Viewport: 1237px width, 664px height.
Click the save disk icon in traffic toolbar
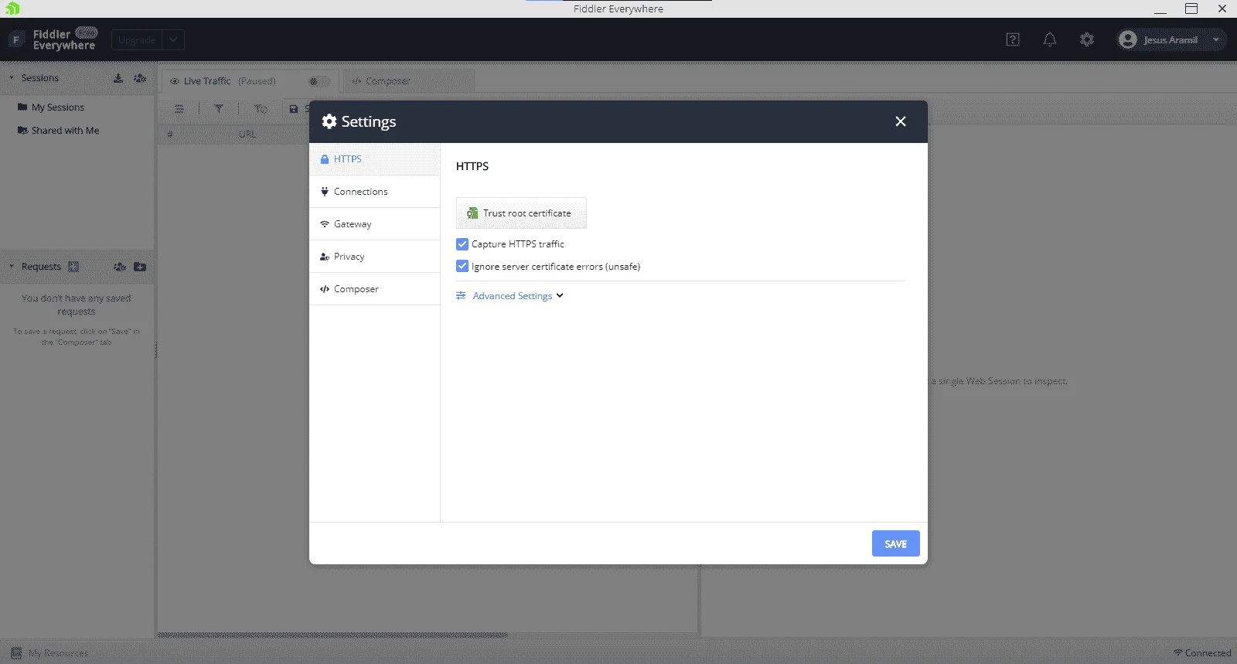click(294, 109)
